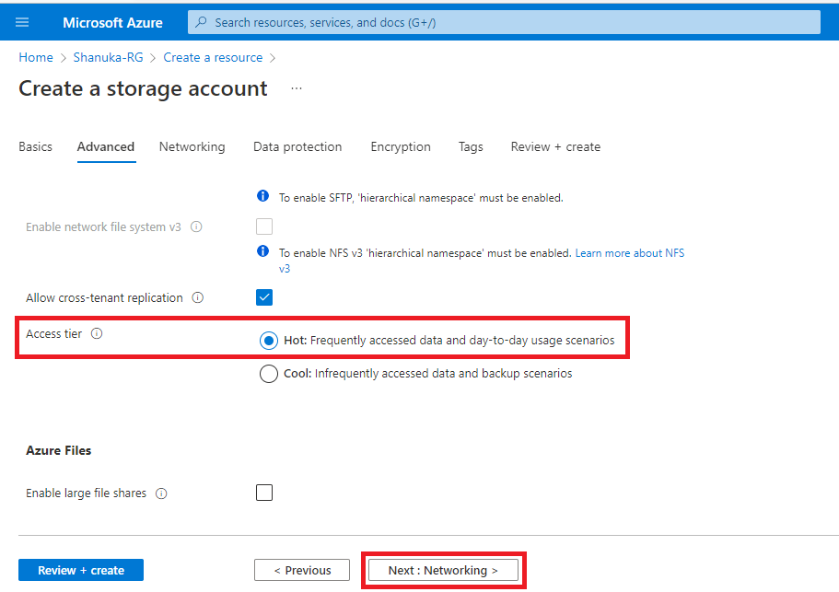Screen dimensions: 839x592
Task: Click the Review + create button
Action: (81, 570)
